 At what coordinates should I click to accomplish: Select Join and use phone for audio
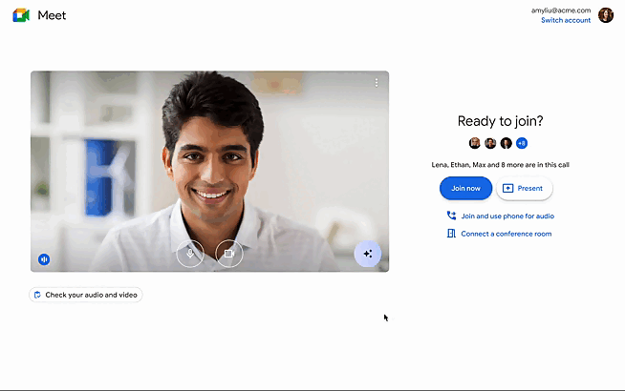500,216
